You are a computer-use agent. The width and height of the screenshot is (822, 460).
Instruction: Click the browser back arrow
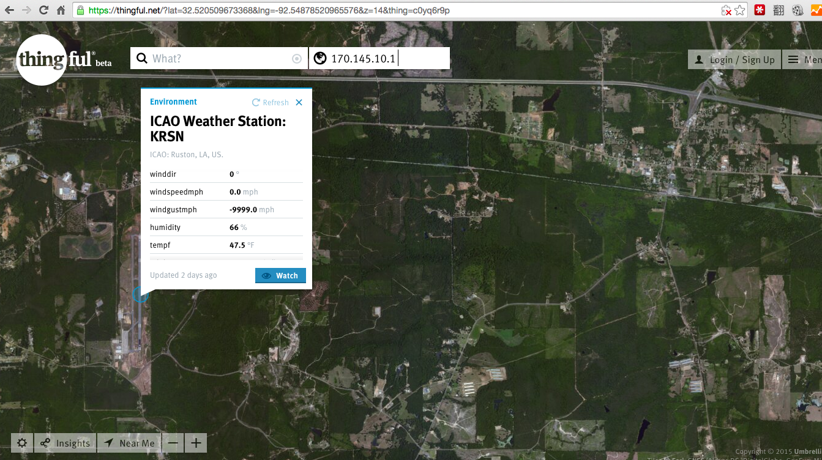(10, 10)
